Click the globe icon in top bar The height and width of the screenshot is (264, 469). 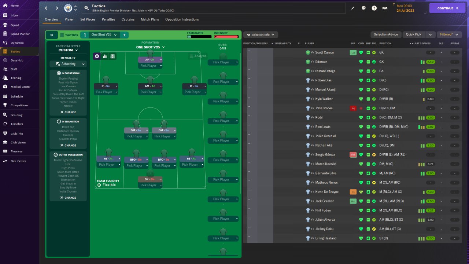pos(363,8)
